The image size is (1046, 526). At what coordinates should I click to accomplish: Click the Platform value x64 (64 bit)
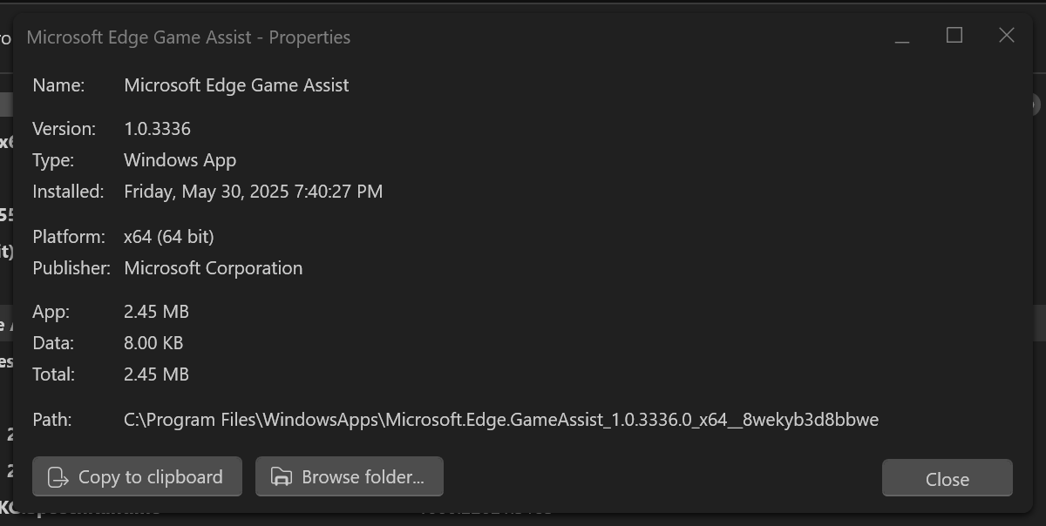tap(169, 237)
